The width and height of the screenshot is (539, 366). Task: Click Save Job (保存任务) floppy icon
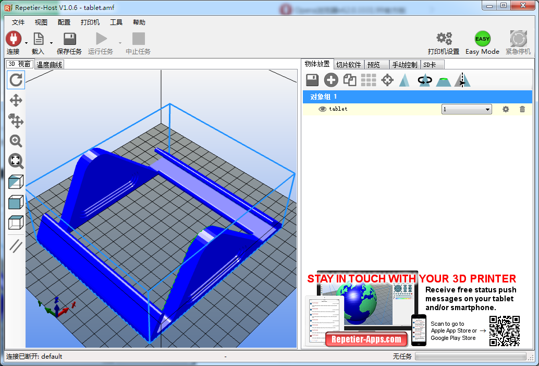point(70,39)
